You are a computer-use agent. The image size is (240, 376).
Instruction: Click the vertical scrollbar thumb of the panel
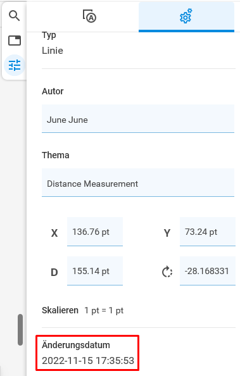tap(20, 330)
